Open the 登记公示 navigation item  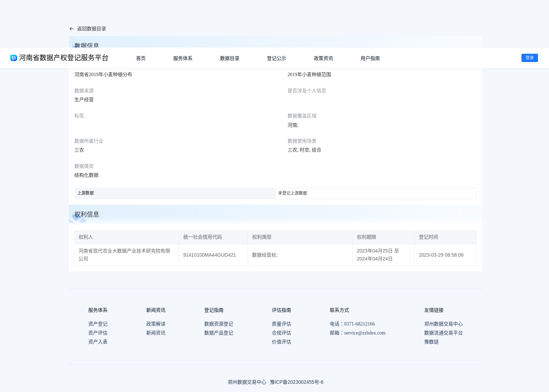(277, 58)
